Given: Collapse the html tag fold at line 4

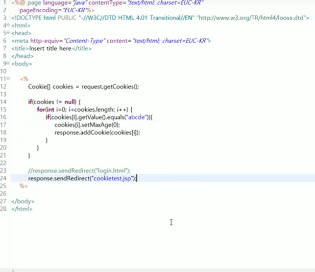Looking at the screenshot, I should 8,25.
